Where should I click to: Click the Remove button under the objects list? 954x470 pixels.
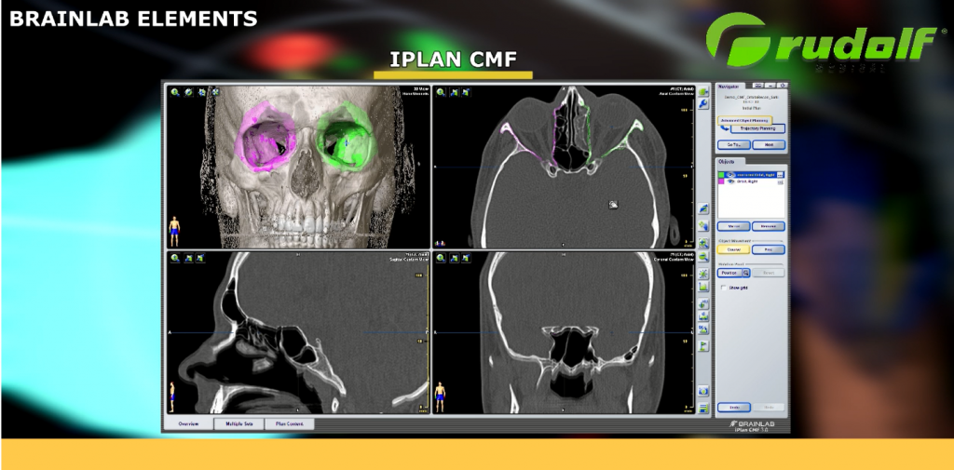coord(769,226)
